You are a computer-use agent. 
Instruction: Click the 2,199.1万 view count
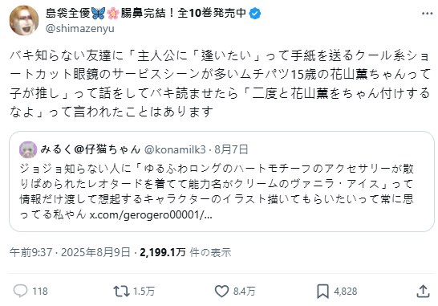(x=163, y=252)
